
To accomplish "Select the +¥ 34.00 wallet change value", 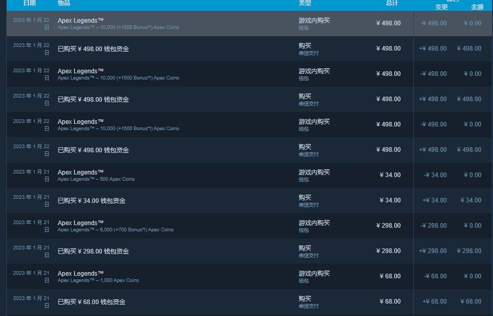I will 435,200.
